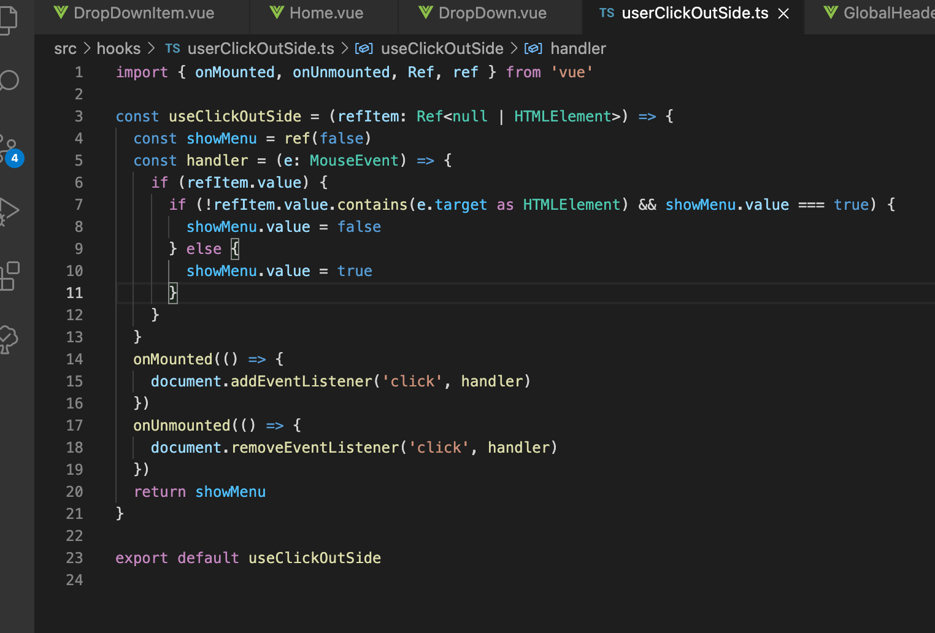Click 'refItem' parameter on line 3
The width and height of the screenshot is (935, 633).
pyautogui.click(x=368, y=117)
